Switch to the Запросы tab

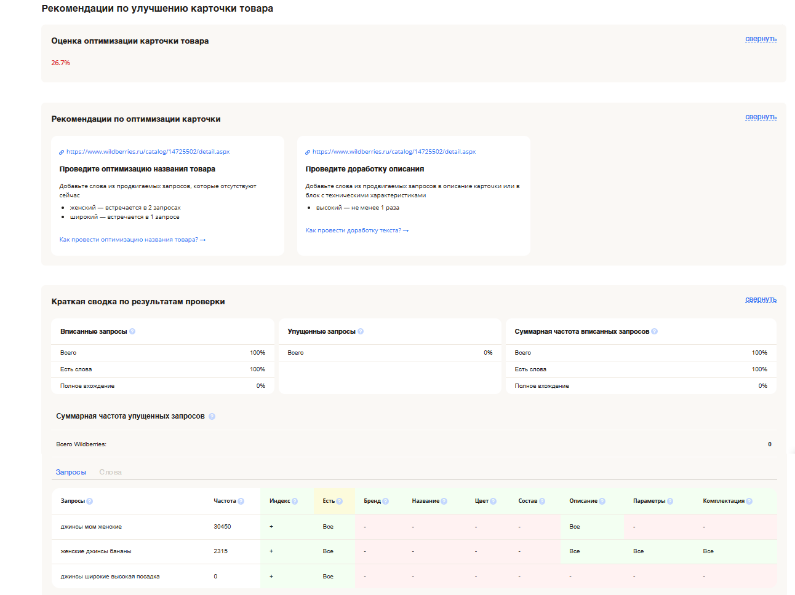pyautogui.click(x=71, y=472)
